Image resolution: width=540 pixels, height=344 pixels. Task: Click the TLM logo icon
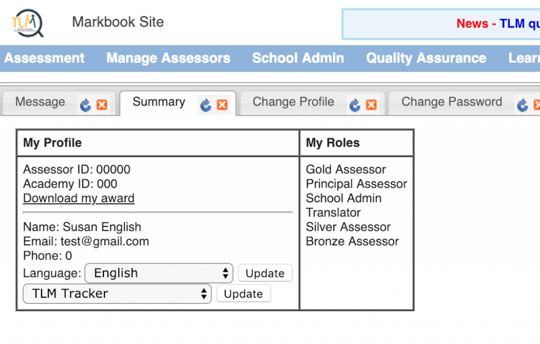point(27,23)
